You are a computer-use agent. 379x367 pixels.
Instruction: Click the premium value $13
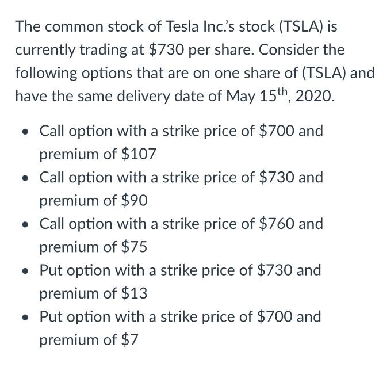point(135,293)
